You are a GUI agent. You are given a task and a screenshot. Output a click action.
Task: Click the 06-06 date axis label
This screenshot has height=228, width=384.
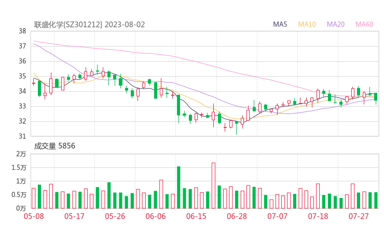pyautogui.click(x=156, y=216)
